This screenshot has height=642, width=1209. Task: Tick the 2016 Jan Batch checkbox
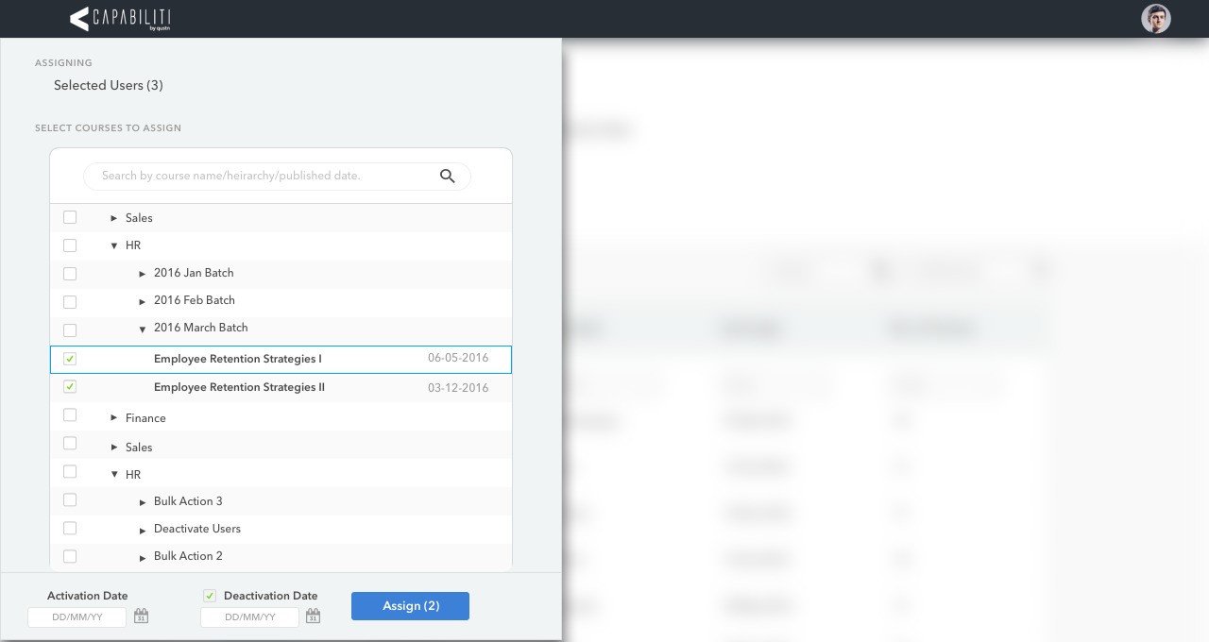70,274
